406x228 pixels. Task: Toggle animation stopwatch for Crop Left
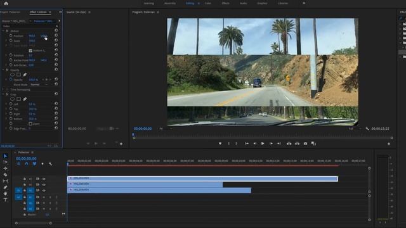click(11, 104)
